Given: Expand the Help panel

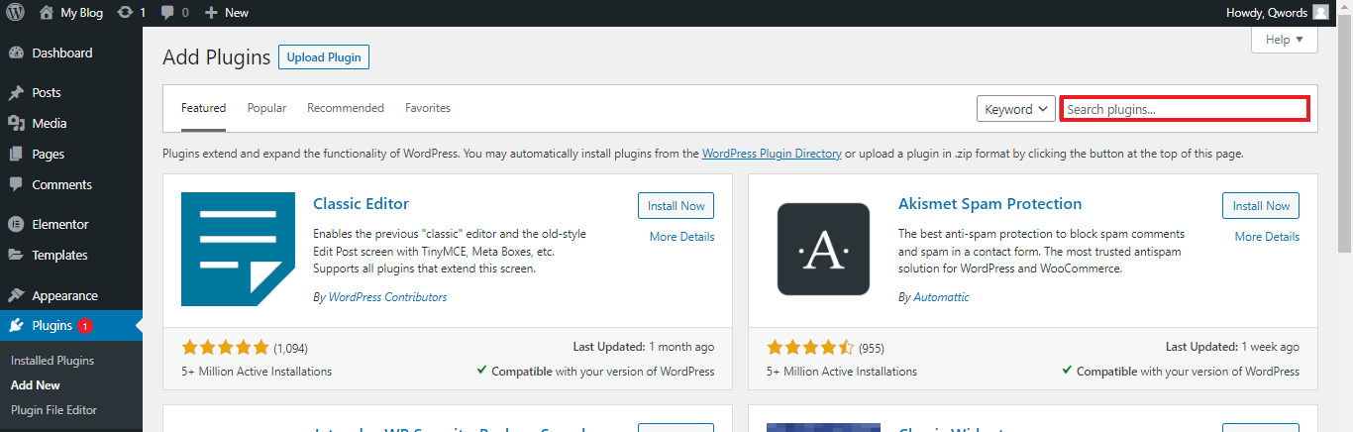Looking at the screenshot, I should [1285, 40].
